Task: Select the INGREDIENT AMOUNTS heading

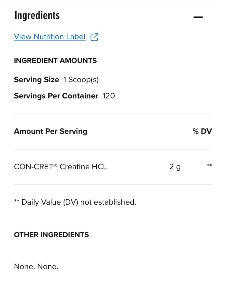Action: [x=55, y=61]
